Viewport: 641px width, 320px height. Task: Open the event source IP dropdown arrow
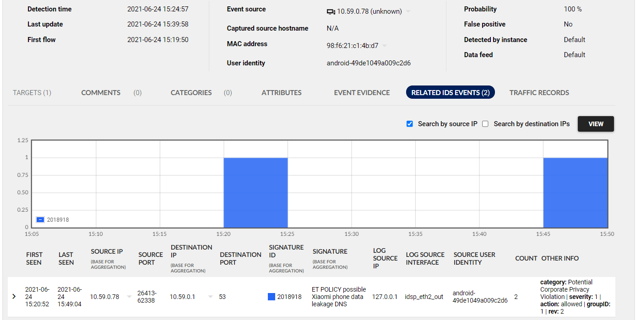click(408, 12)
